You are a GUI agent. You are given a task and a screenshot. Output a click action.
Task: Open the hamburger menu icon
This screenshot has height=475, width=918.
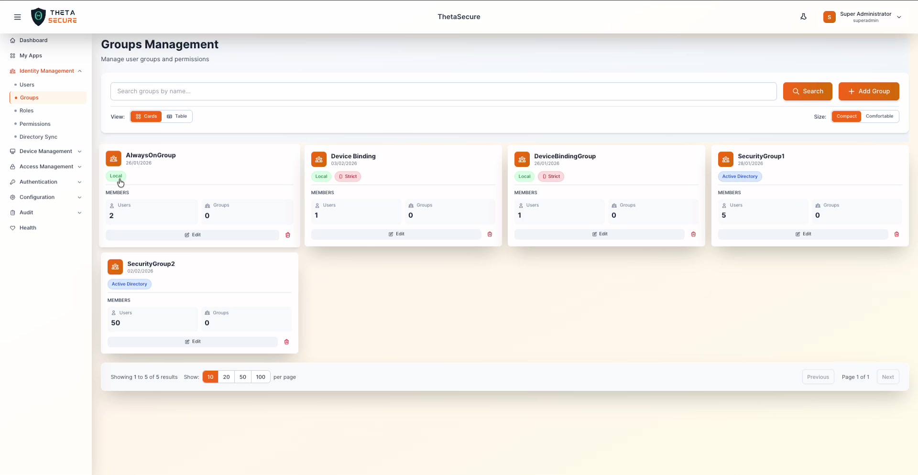[x=17, y=17]
